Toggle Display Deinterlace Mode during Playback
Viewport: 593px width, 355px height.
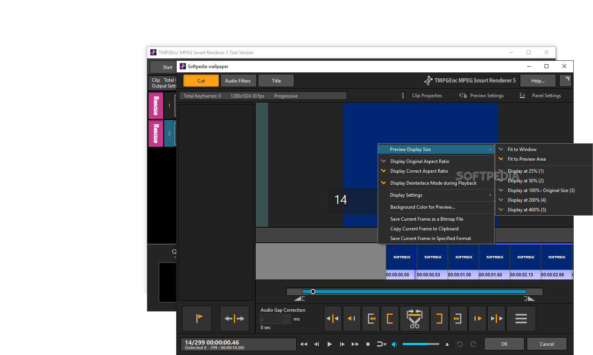436,183
